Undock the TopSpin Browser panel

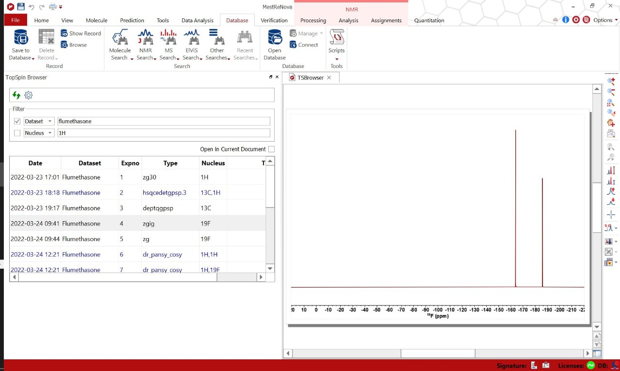pos(271,77)
